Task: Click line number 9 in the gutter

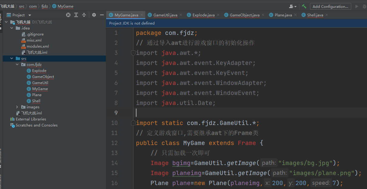Action: (x=116, y=113)
